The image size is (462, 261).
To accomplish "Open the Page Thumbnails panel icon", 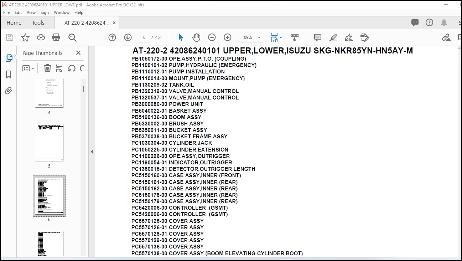I will pyautogui.click(x=9, y=58).
